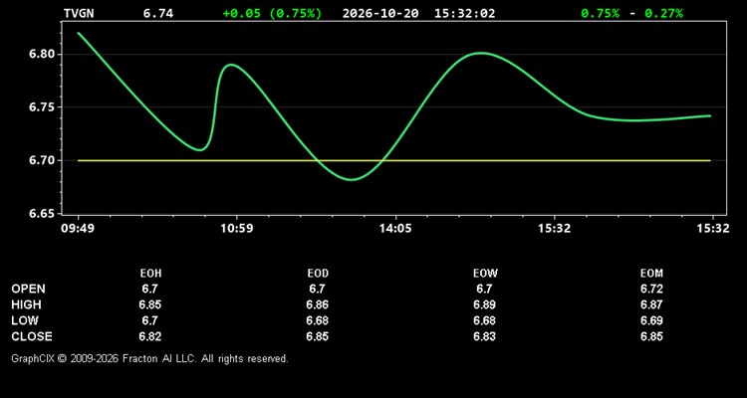
Task: Click the timestamp 15:32:02
Action: (x=464, y=13)
